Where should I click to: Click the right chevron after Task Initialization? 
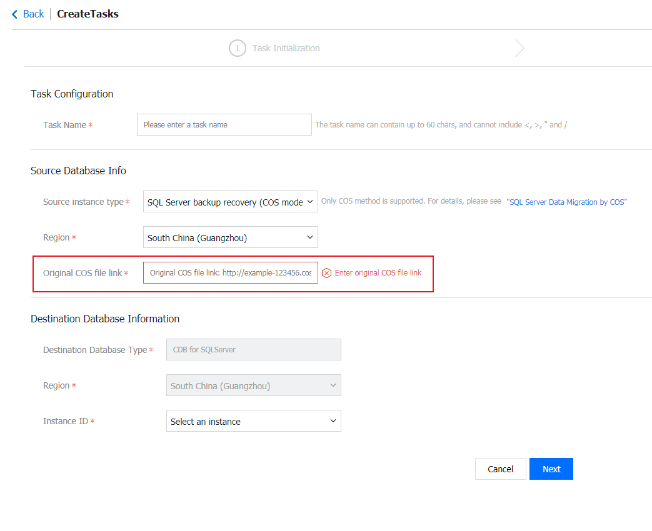[519, 48]
